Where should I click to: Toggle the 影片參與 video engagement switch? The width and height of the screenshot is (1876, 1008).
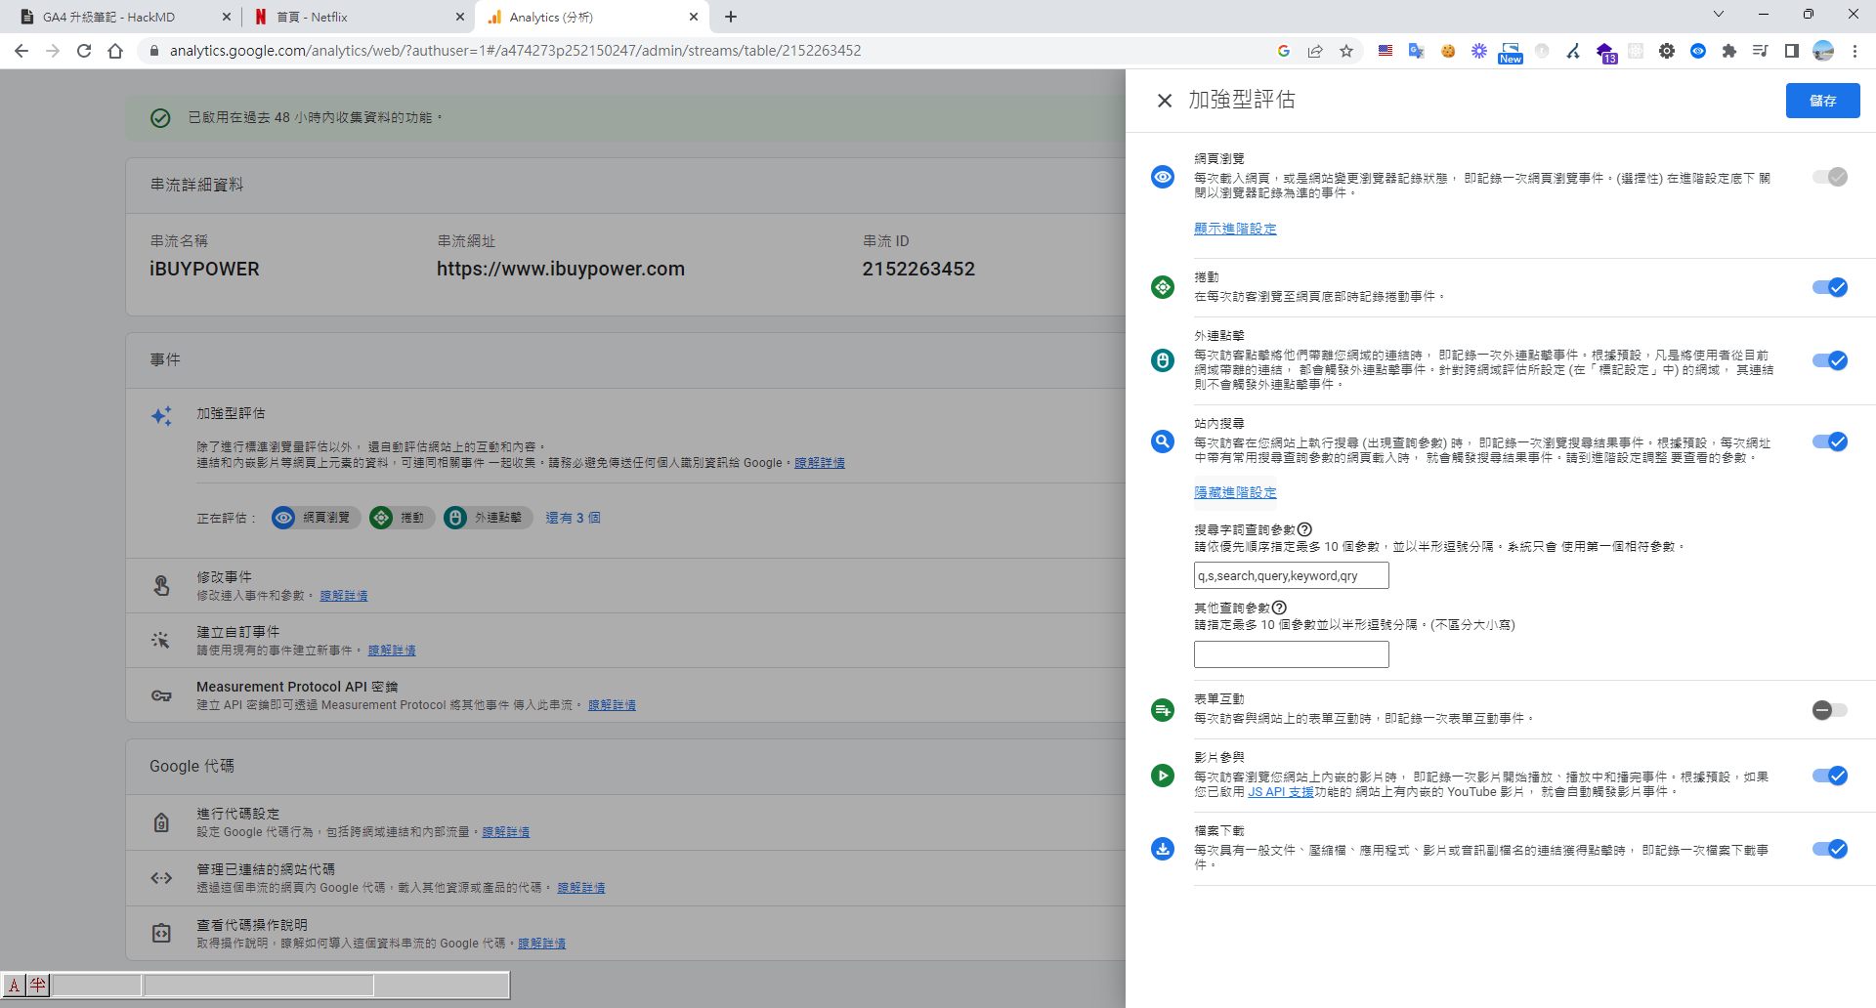tap(1829, 776)
